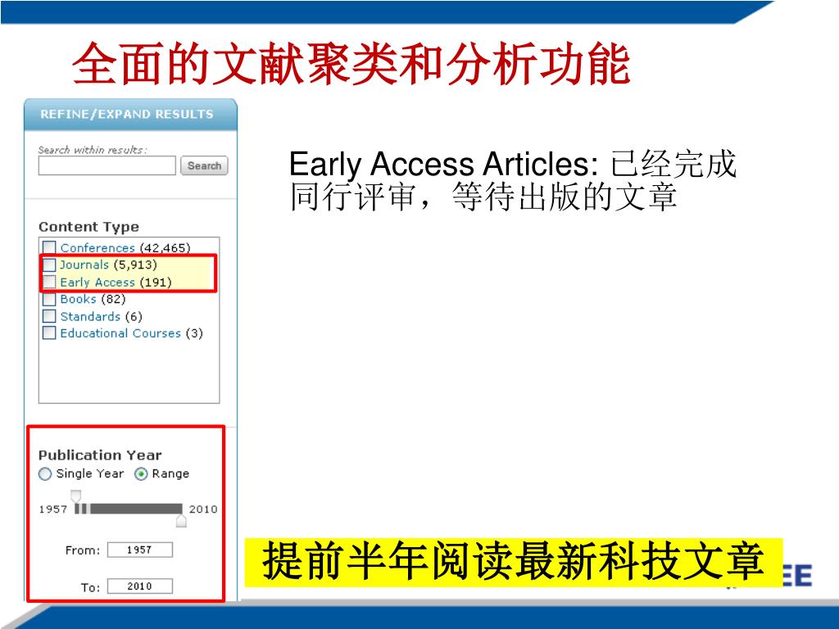Viewport: 839px width, 629px height.
Task: Check the Early Access checkbox
Action: point(49,282)
